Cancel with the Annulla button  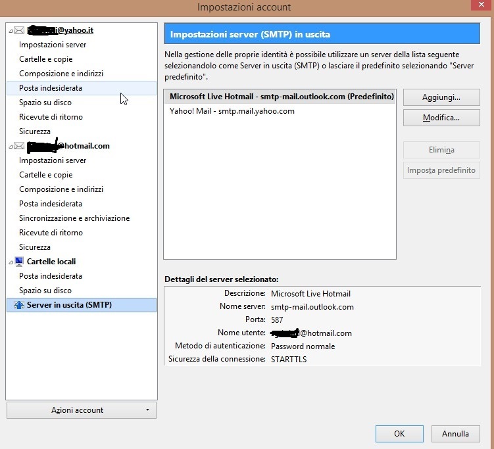coord(455,434)
